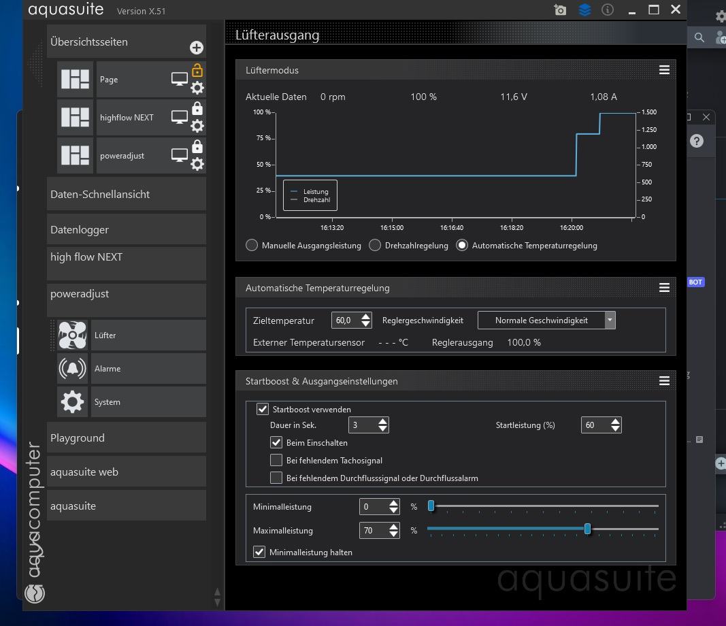Click the help question mark in background window
This screenshot has width=726, height=626.
click(696, 141)
